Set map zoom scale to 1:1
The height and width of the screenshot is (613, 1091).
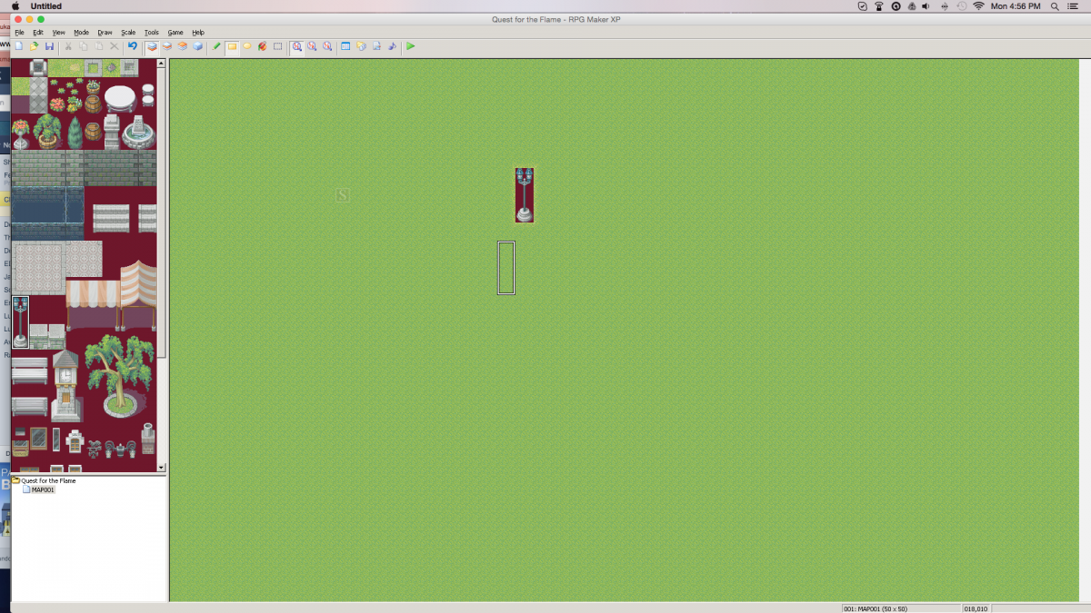(x=297, y=46)
